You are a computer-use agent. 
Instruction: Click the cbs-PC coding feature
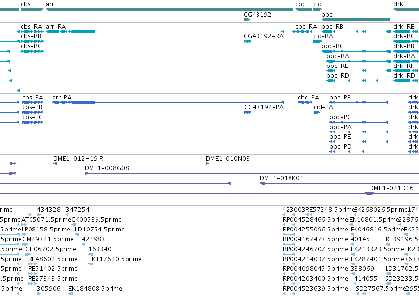32,122
